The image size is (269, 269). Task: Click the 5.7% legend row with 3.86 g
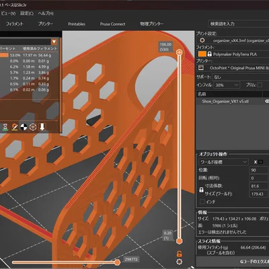[29, 73]
